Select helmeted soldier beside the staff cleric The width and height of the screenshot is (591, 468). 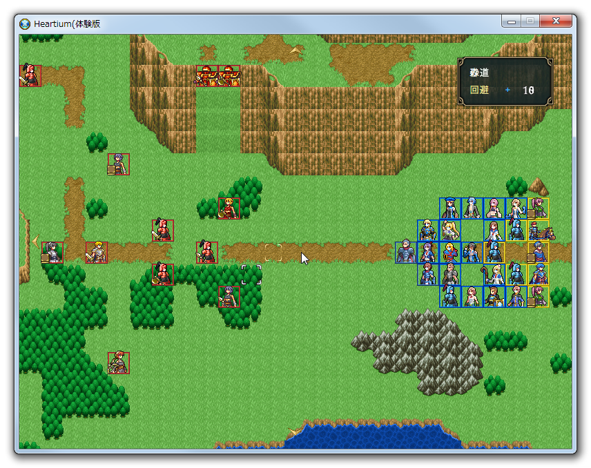click(x=516, y=275)
